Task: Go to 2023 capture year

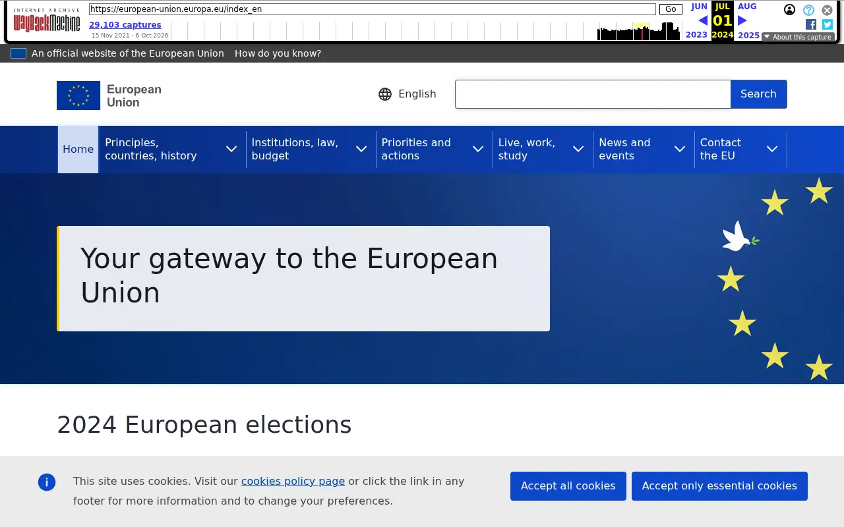Action: [x=696, y=35]
